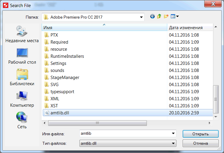Image resolution: width=224 pixels, height=153 pixels.
Task: Sort files by Дата изменения column
Action: click(x=190, y=27)
